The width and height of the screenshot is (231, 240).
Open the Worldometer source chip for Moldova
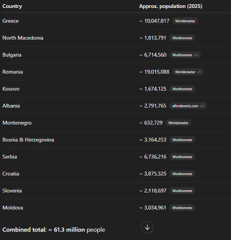click(x=182, y=208)
